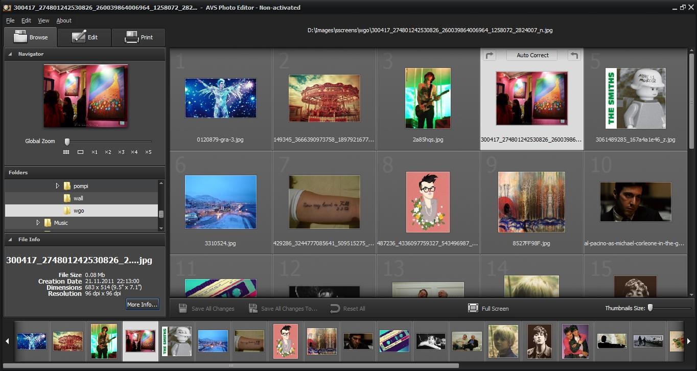Click the fit-to-screen zoom icon
697x371 pixels.
pos(80,152)
